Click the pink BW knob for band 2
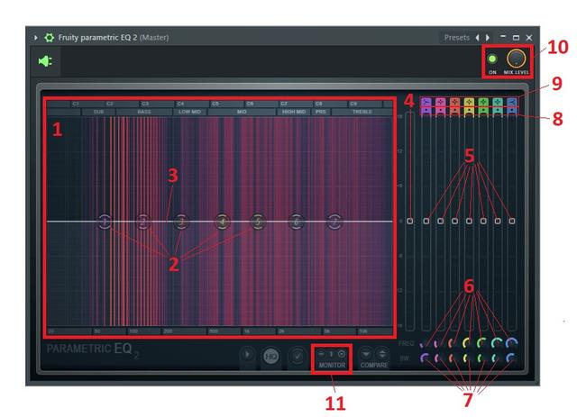577x417 pixels. (x=439, y=358)
